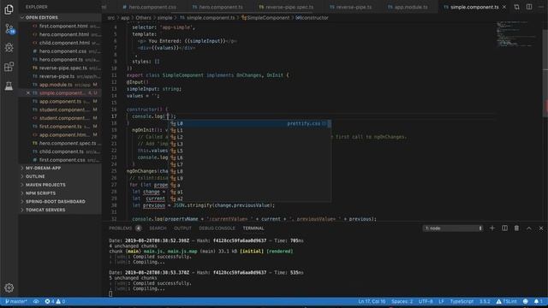Open the Explorer view in activity bar

(9, 9)
